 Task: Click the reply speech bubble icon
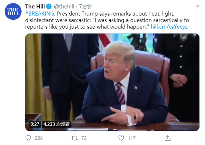28,138
